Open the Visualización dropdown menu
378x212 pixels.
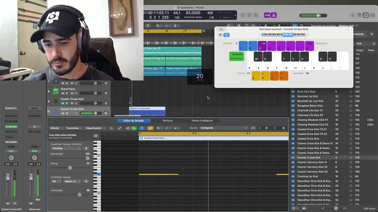95,128
